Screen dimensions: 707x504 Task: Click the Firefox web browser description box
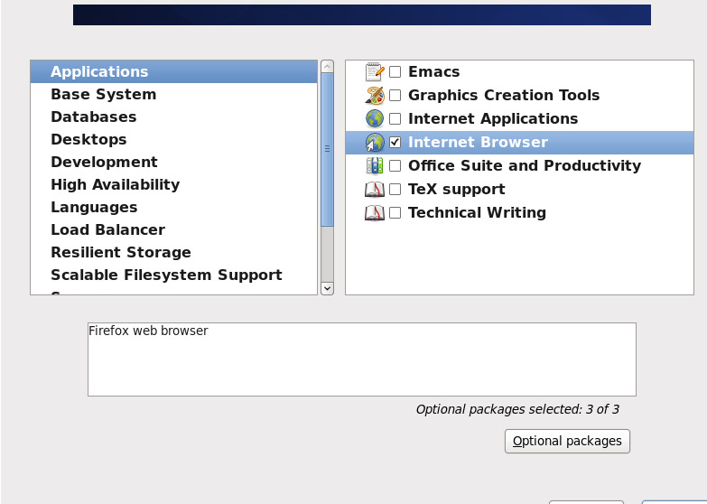362,359
